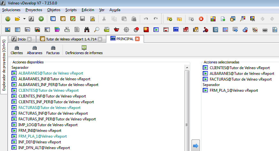Click the red basket object icon

117,30
